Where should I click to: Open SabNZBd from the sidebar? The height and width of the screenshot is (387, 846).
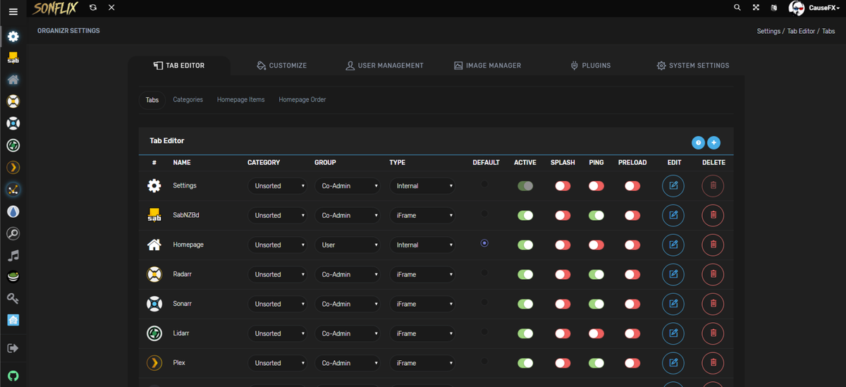tap(13, 58)
